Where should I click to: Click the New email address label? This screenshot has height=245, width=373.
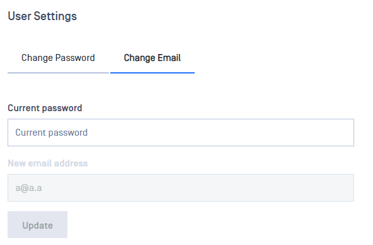pos(48,163)
